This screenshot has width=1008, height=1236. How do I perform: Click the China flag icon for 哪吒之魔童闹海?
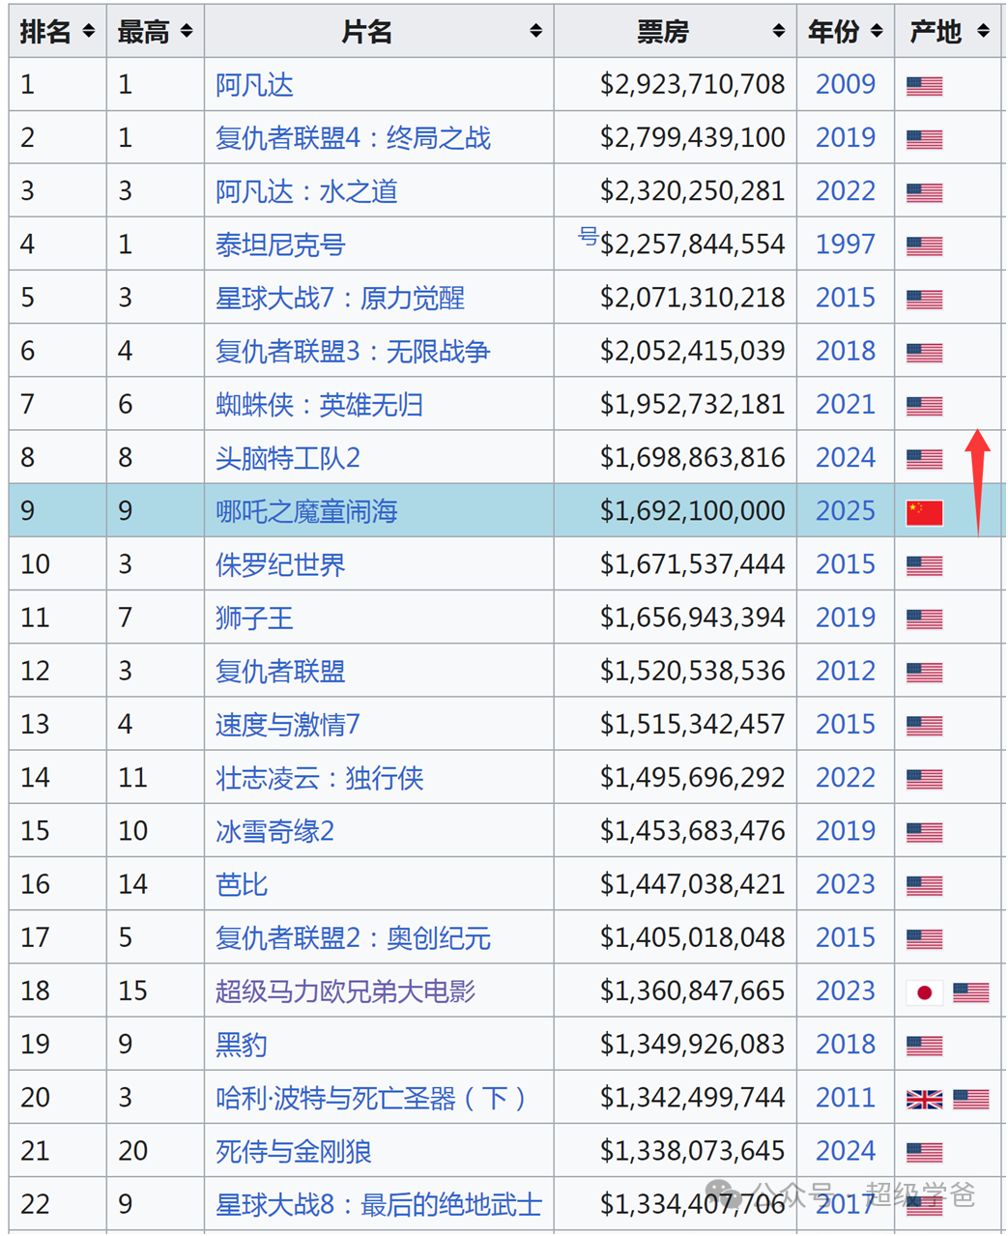click(x=925, y=513)
